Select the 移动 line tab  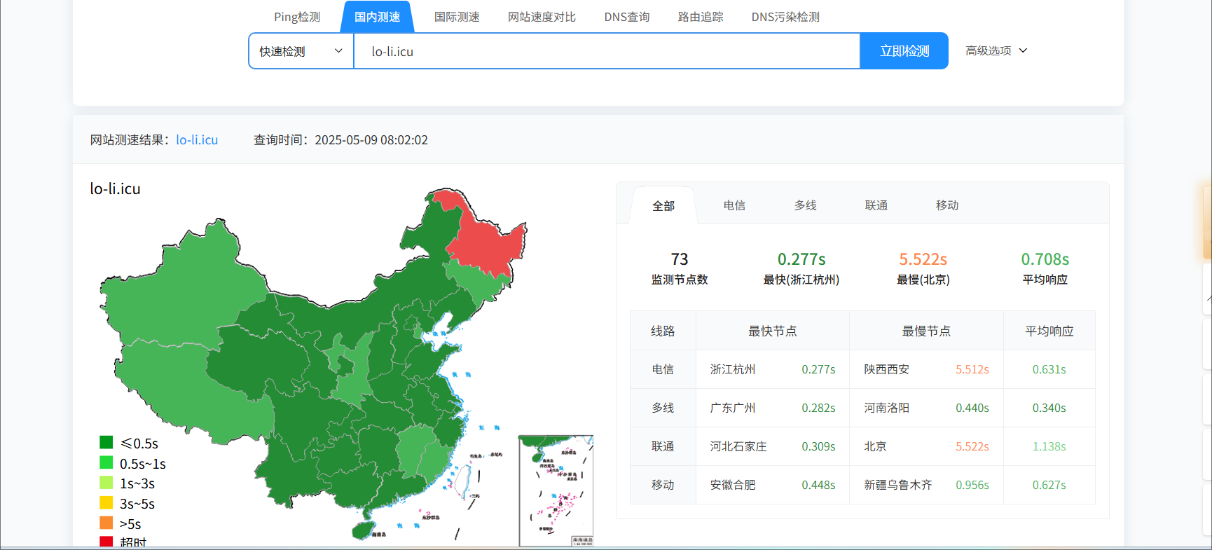click(946, 205)
